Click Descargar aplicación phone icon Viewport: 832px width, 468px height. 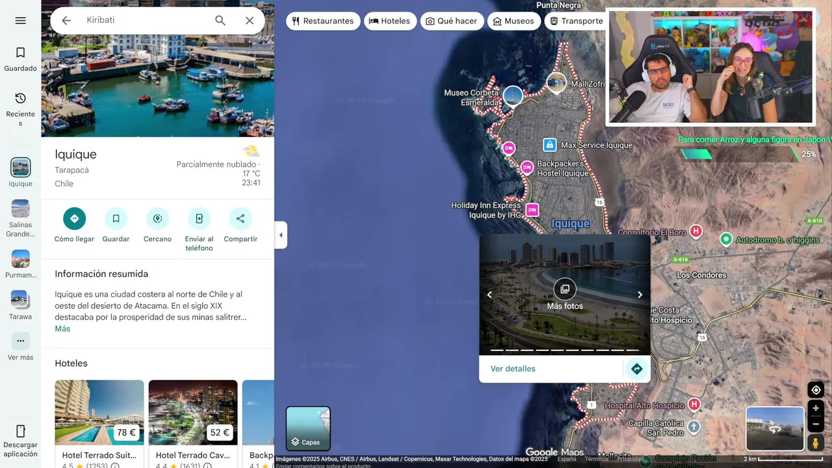coord(20,431)
